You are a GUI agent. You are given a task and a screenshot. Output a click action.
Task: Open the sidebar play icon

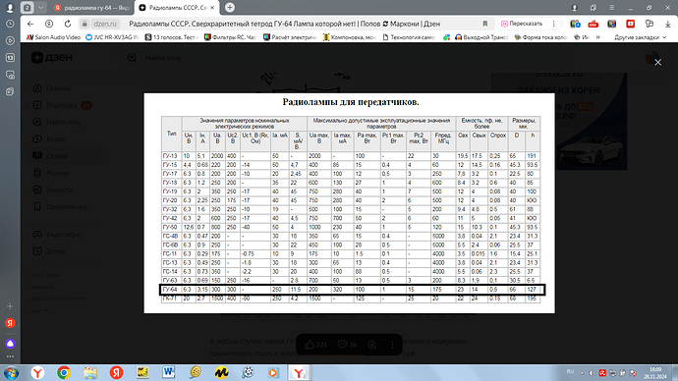click(10, 40)
